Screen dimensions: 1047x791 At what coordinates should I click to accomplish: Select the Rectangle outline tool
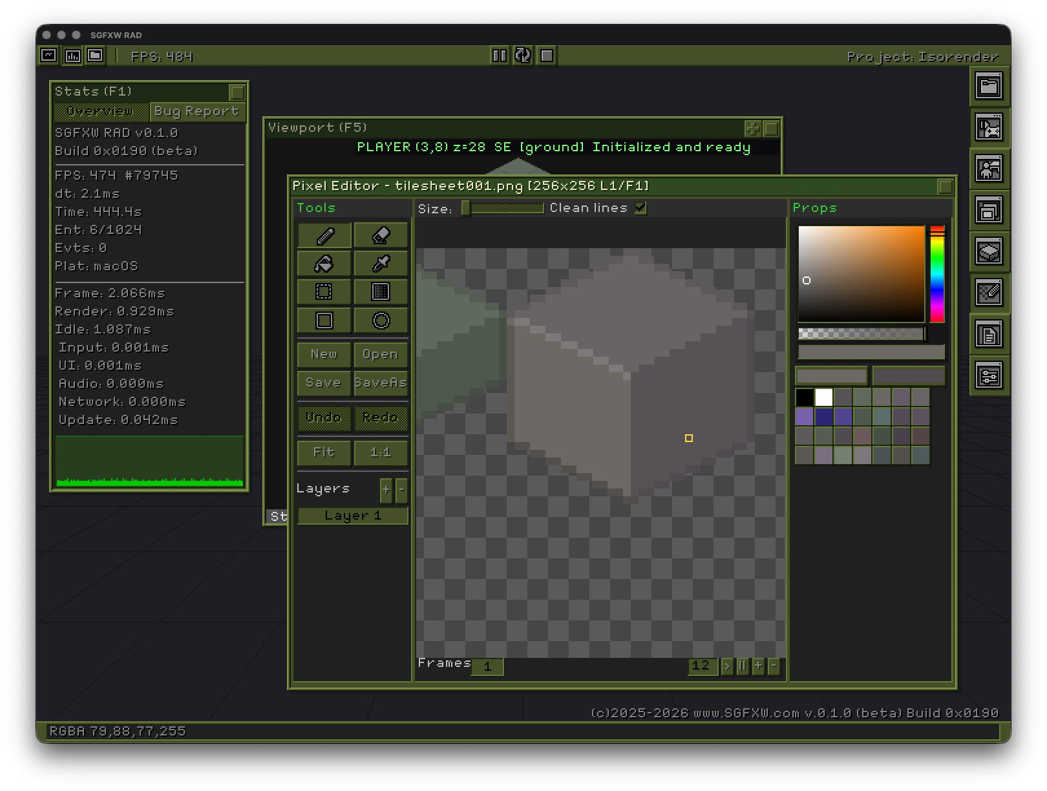[324, 321]
